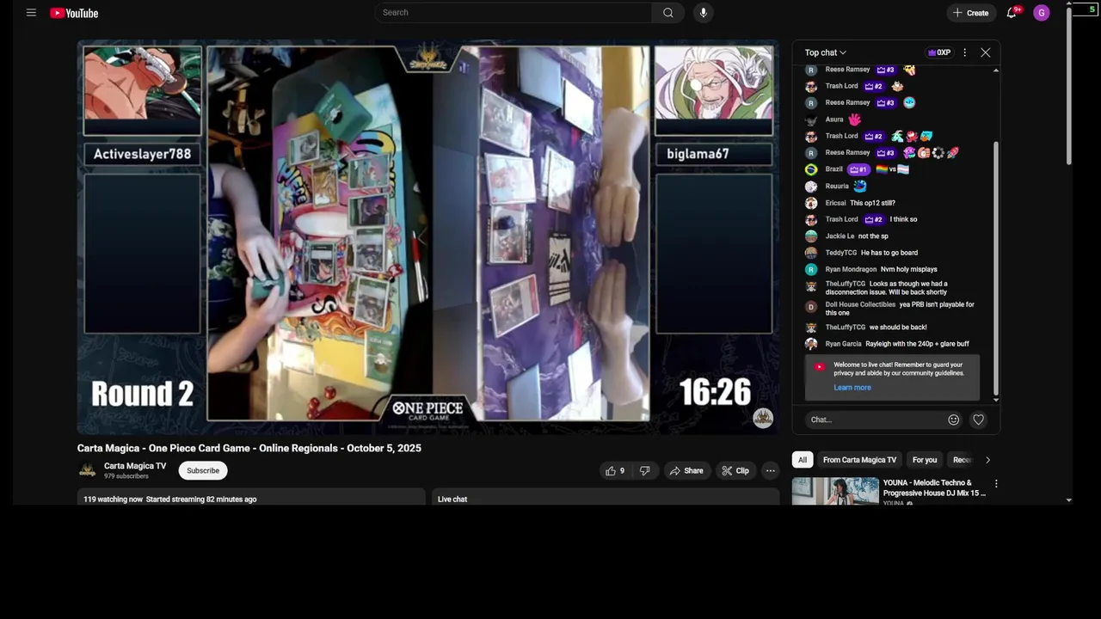This screenshot has height=619, width=1101.
Task: Open the YouTube hamburger guide menu
Action: [x=31, y=13]
